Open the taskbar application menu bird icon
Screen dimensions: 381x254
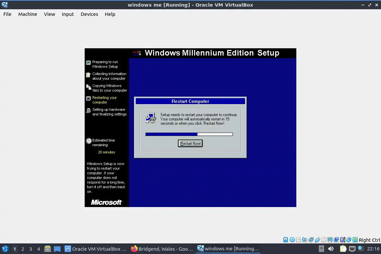[5, 249]
